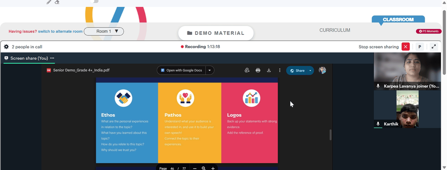This screenshot has height=170, width=447.
Task: Select the Classroom tab
Action: (x=398, y=20)
